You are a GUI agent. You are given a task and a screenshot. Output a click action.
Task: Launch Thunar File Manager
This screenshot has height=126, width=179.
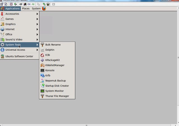pos(57,96)
